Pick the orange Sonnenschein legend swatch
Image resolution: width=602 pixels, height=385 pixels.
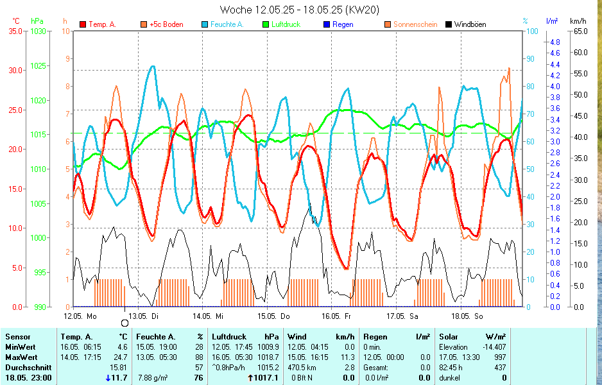(x=388, y=24)
